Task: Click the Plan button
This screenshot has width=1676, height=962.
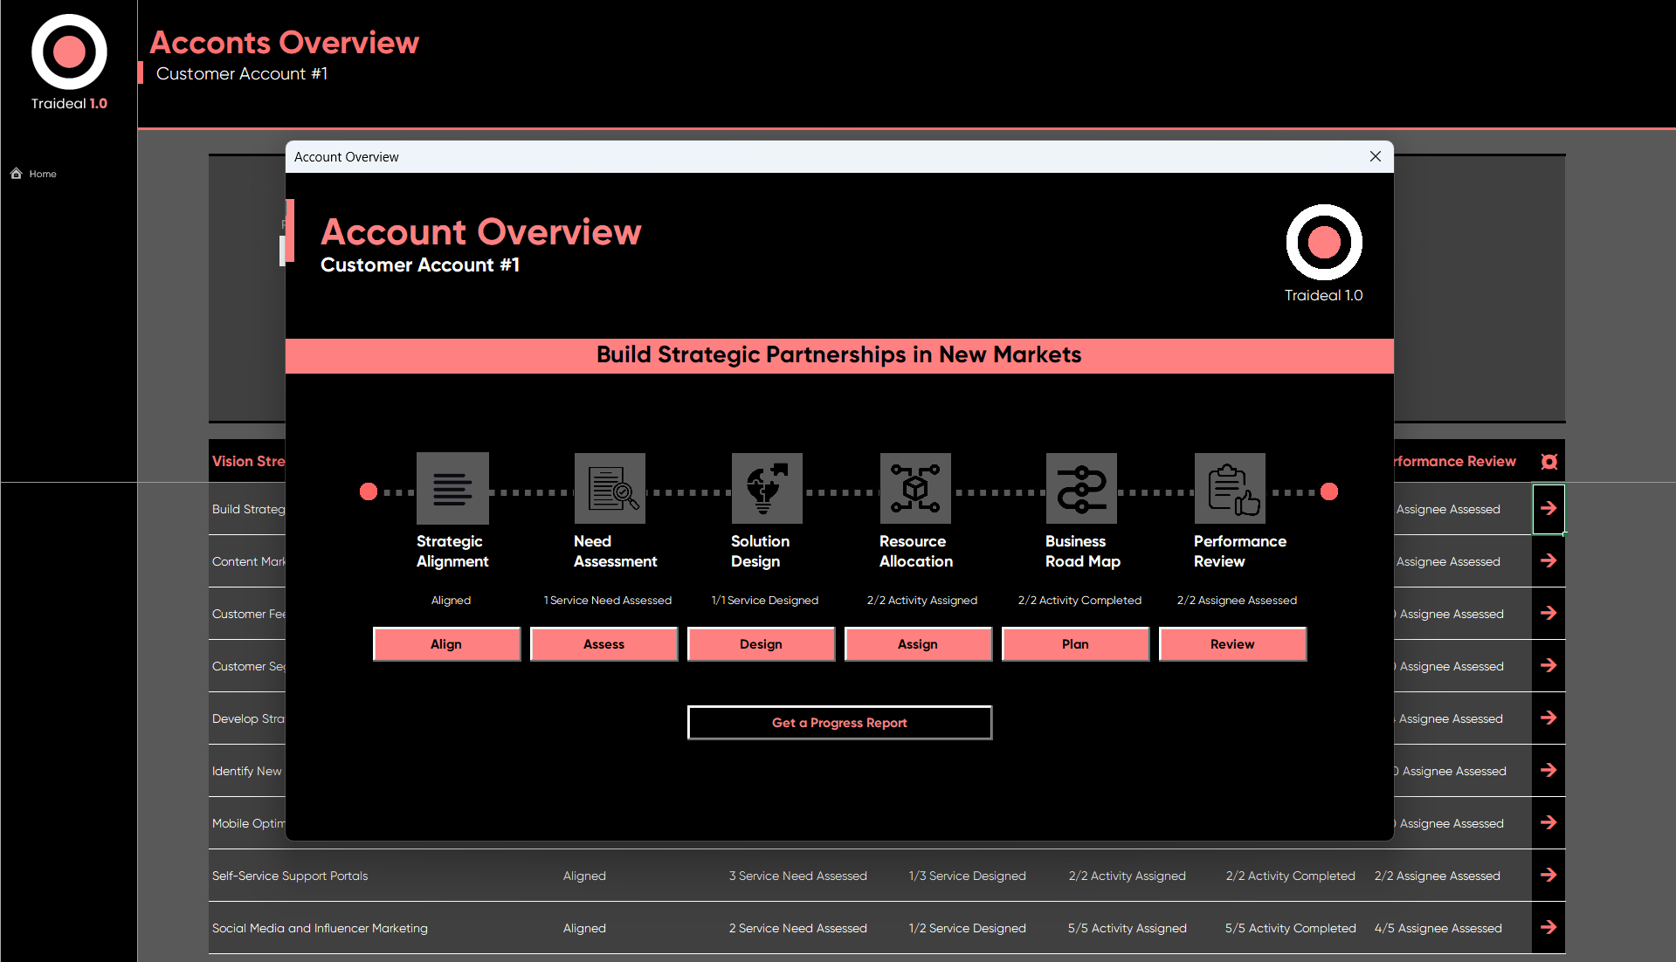Action: pyautogui.click(x=1075, y=644)
